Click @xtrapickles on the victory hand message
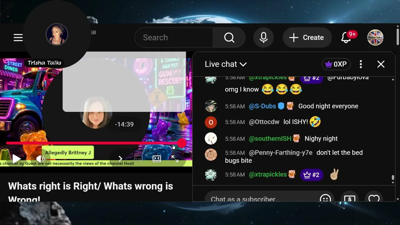This screenshot has width=400, height=225. [x=268, y=175]
